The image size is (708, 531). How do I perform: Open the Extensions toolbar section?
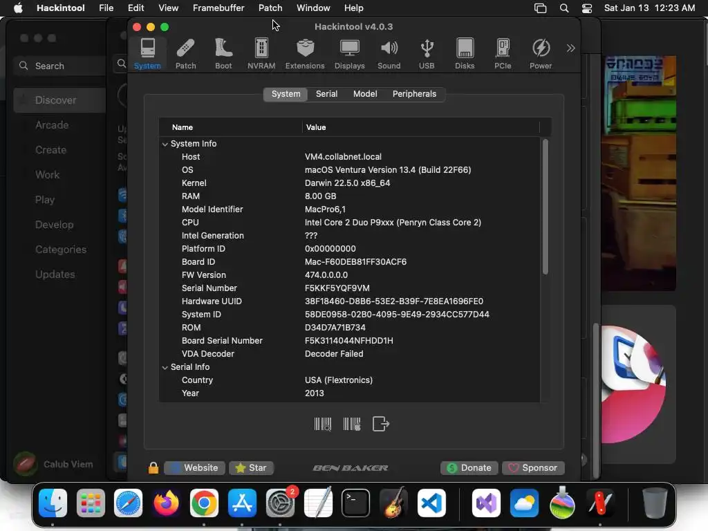(305, 53)
